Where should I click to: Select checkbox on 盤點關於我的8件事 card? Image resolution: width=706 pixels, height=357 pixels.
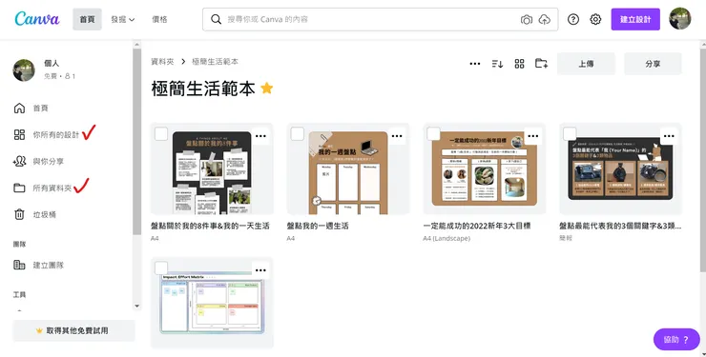[x=161, y=134]
